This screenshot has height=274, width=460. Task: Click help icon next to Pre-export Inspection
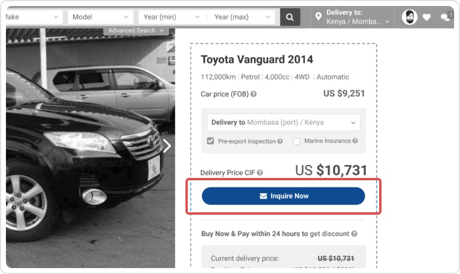point(280,142)
